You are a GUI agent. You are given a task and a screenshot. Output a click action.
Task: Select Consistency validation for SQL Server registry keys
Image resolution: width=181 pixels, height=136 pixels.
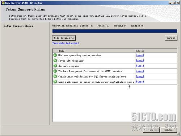[92, 77]
